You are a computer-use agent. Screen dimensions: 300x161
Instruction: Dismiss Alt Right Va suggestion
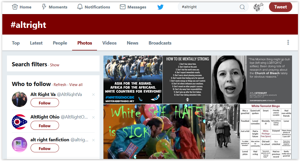[93, 94]
